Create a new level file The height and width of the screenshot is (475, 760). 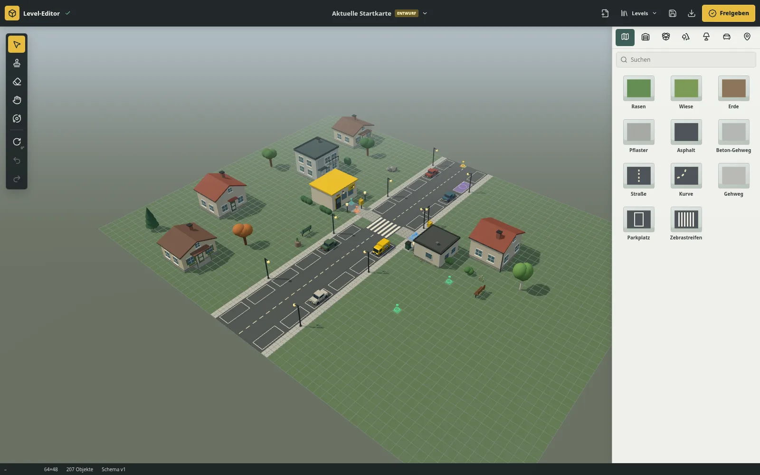605,13
